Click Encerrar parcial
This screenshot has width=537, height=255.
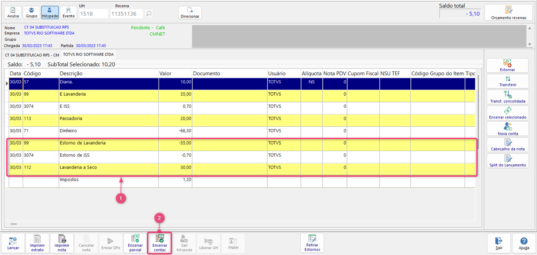135,243
